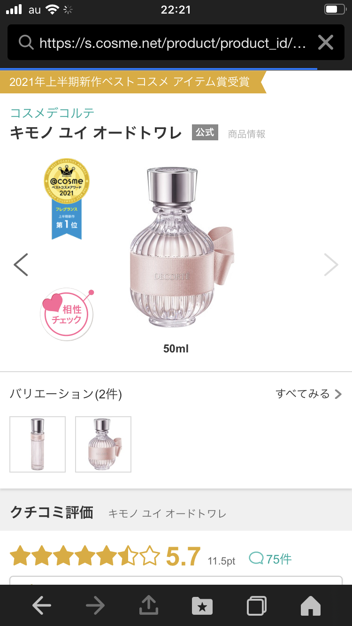Select the round bottle variation thumbnail
352x626 pixels.
[103, 444]
